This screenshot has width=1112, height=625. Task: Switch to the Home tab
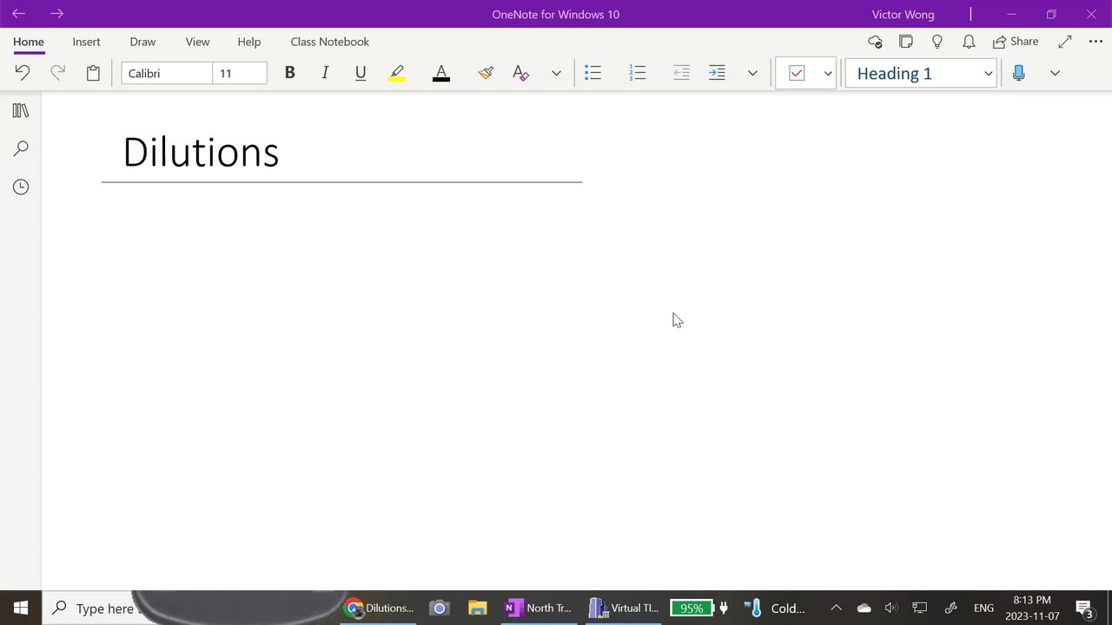(29, 42)
